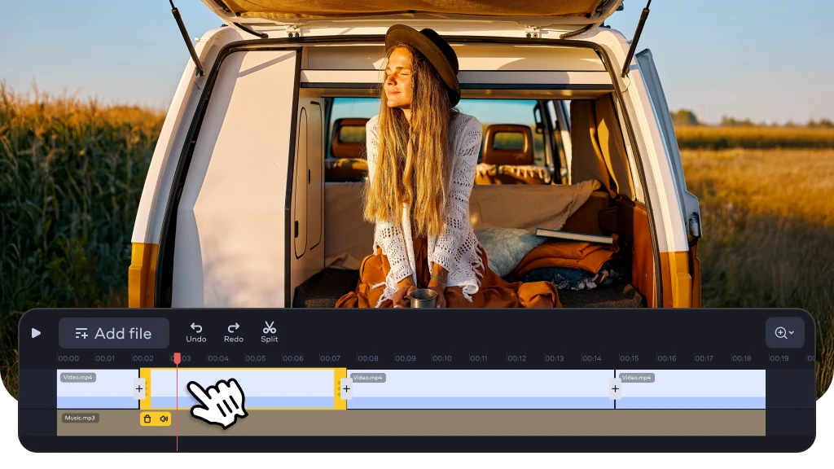The image size is (834, 469).
Task: Click the Add file button
Action: [x=113, y=333]
